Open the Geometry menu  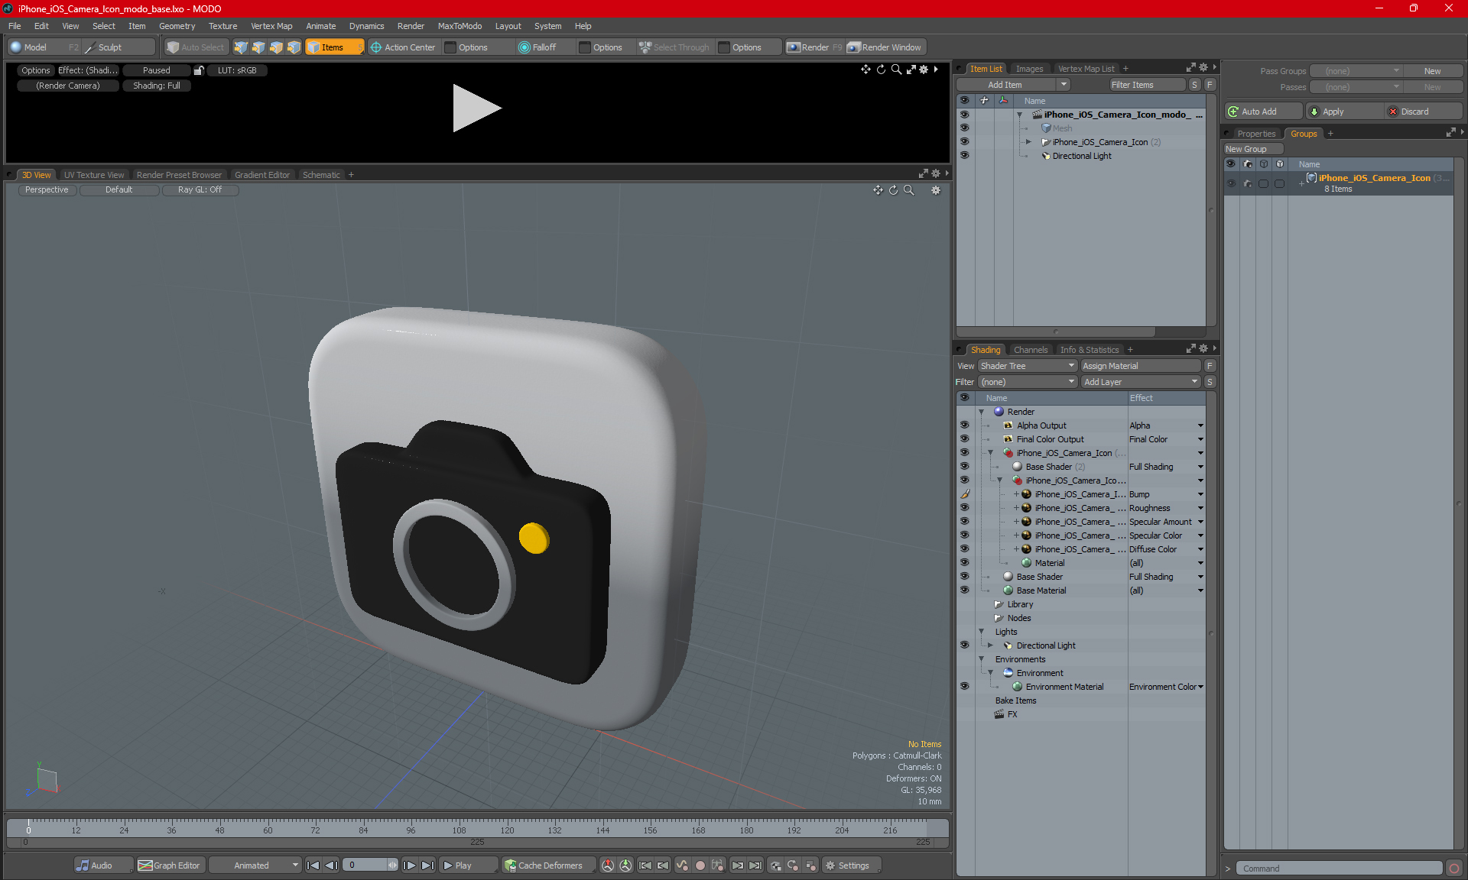click(x=177, y=26)
